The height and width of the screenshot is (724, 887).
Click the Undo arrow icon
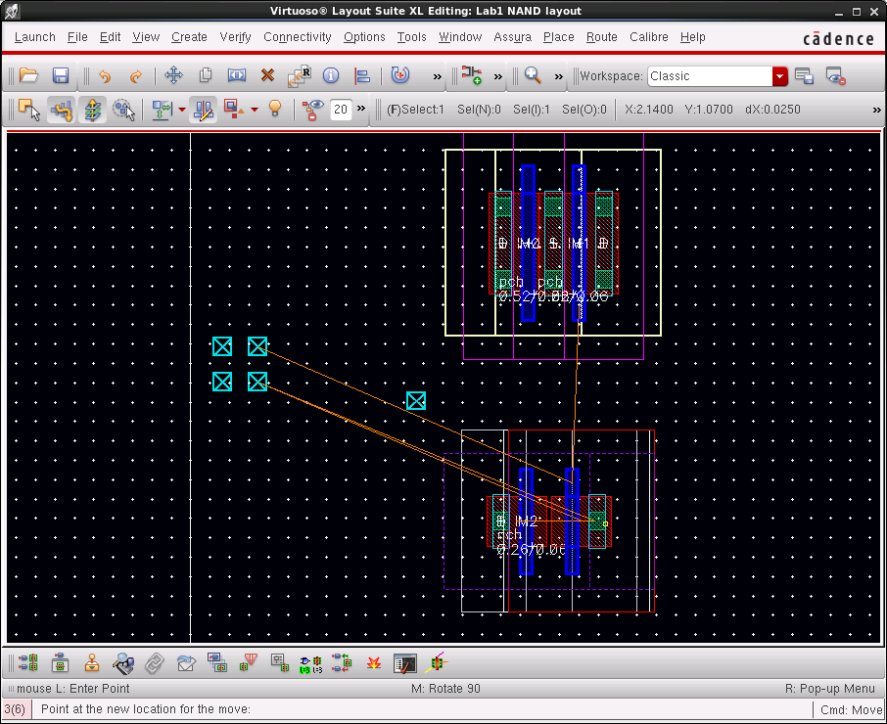pos(105,75)
